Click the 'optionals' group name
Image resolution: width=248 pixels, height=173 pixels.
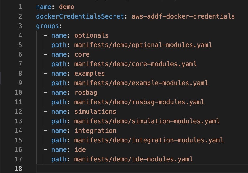[x=91, y=35]
